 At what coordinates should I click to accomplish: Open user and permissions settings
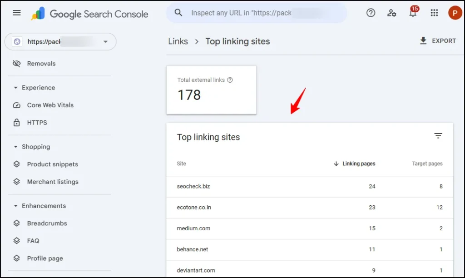pos(391,13)
